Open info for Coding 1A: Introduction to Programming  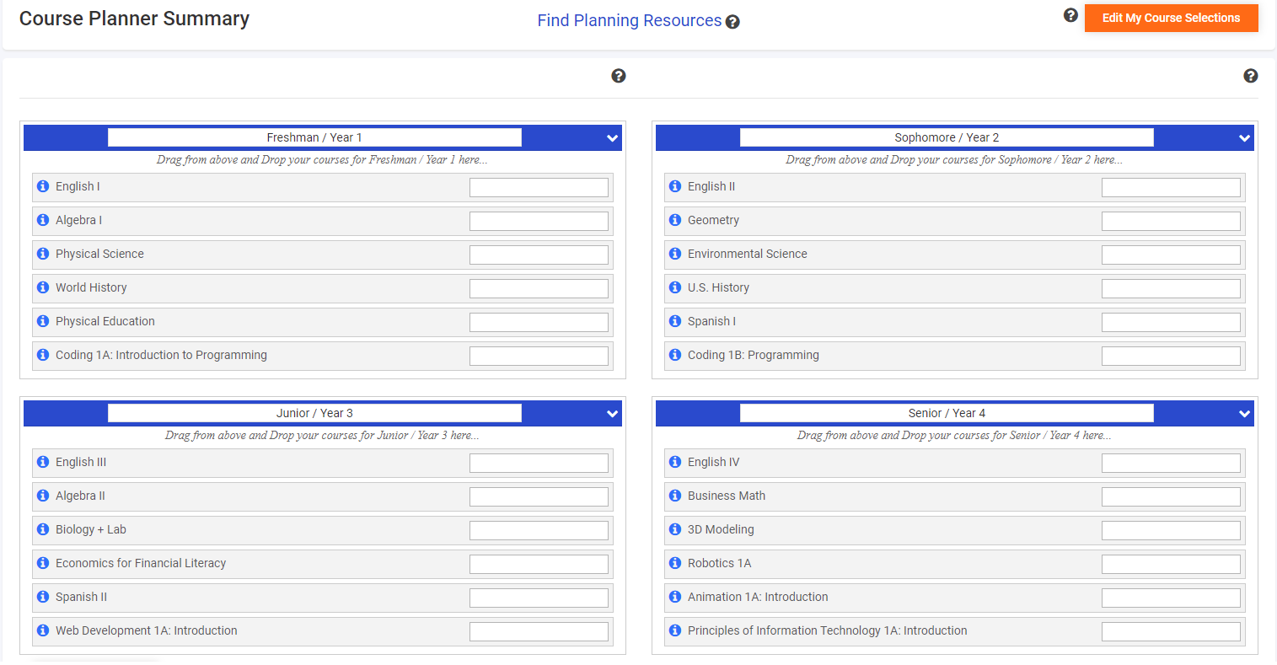click(43, 355)
